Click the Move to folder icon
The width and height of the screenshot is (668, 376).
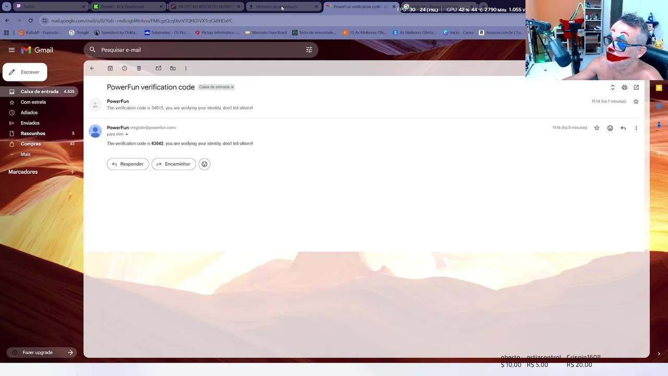173,68
